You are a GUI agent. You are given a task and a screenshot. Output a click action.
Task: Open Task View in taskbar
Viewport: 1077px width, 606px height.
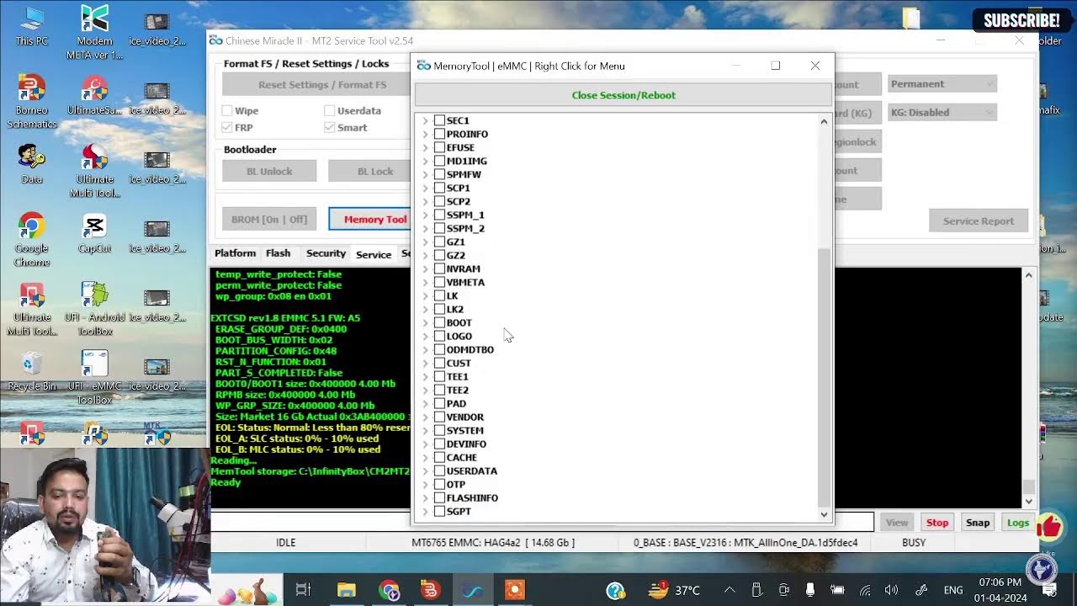[x=303, y=590]
